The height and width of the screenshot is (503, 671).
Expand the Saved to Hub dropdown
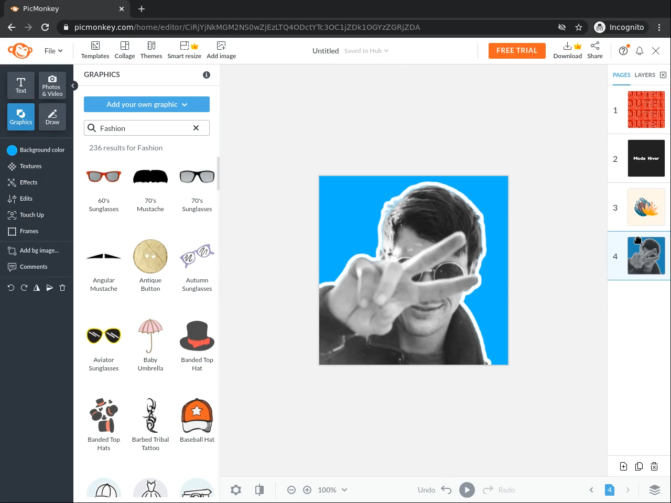[x=366, y=51]
